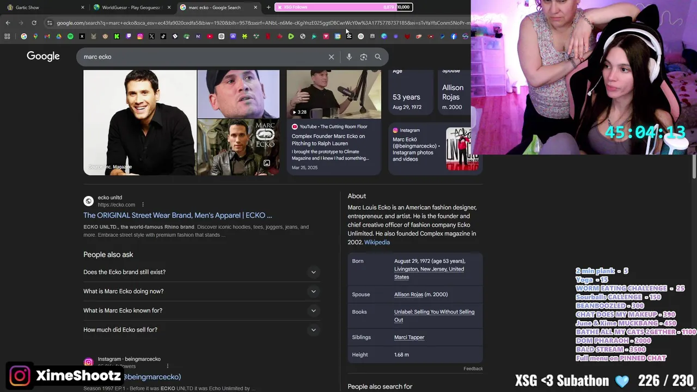Open the Instagram bookmark in bookmarks bar
The image size is (697, 392).
pyautogui.click(x=140, y=36)
